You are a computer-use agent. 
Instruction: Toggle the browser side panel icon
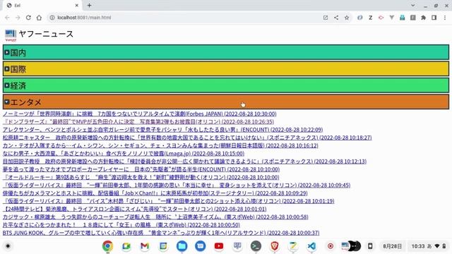point(434,18)
